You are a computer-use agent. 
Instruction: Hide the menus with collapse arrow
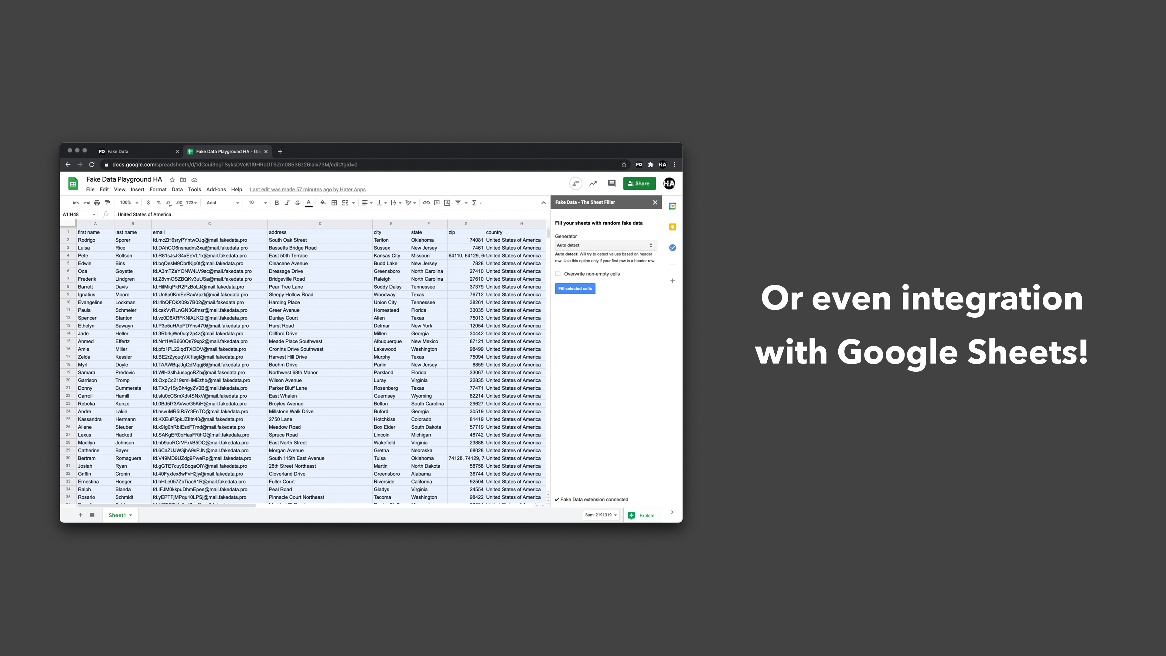click(543, 203)
